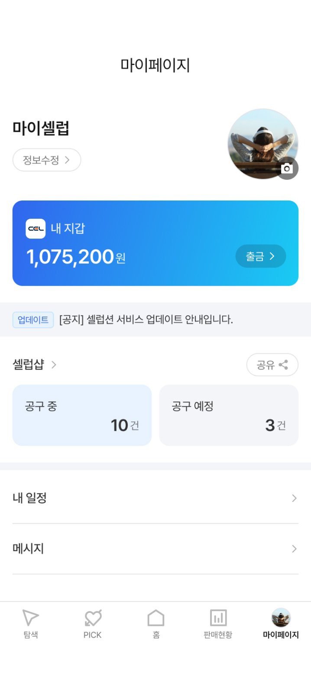Expand 내 일정 with the arrow
Screen dimensions: 311x673
tap(293, 498)
